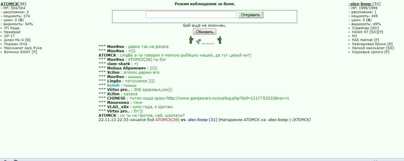
Task: Click chat message '308 здоровья,ужс))'
Action: pyautogui.click(x=153, y=90)
